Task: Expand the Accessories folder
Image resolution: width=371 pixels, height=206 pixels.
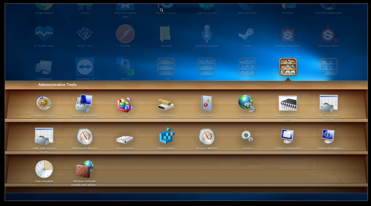Action: [247, 67]
